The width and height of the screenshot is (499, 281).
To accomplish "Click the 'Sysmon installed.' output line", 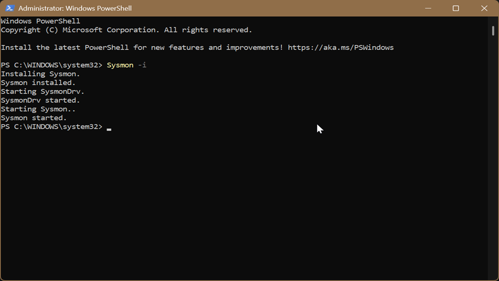I will click(x=38, y=83).
